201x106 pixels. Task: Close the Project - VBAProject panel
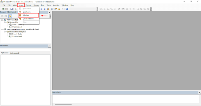coord(49,13)
